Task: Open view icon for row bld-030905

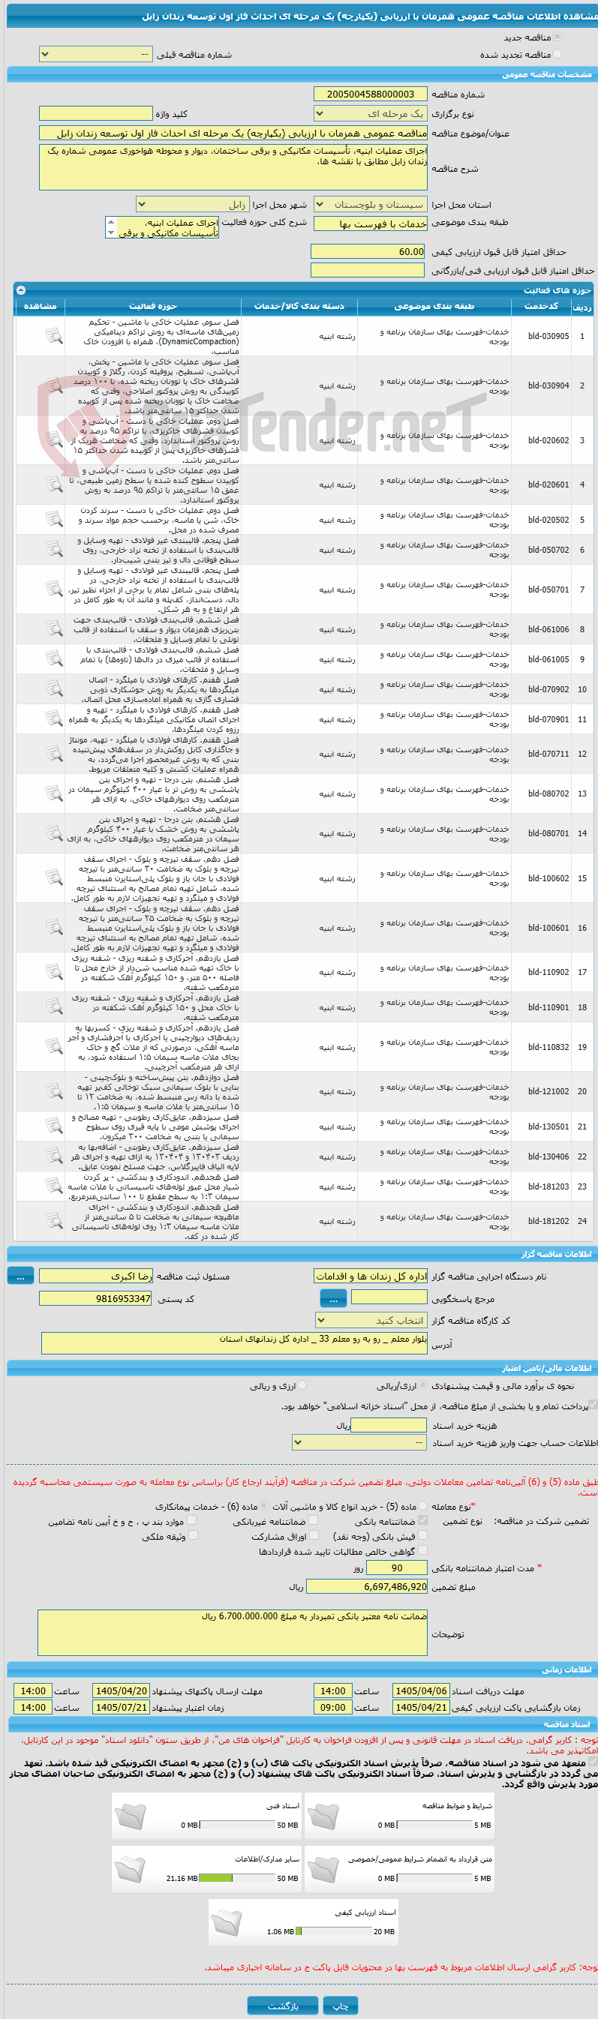Action: pos(53,336)
